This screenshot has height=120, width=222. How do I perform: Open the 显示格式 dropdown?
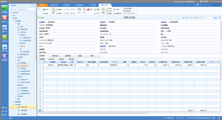tap(72, 59)
